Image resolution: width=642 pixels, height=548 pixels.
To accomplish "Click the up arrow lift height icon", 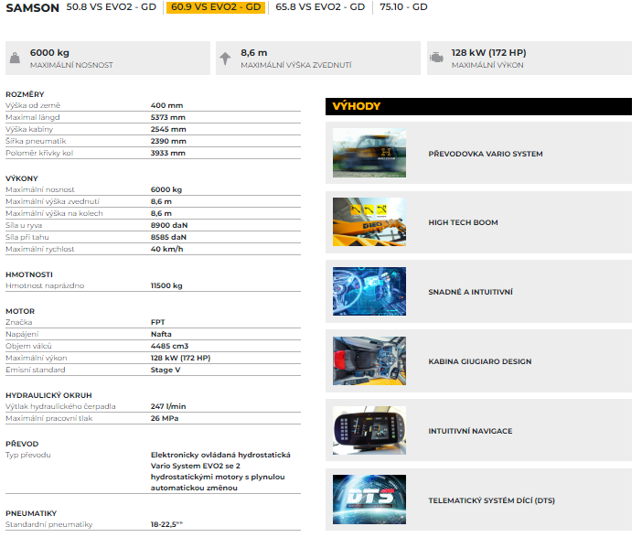I will [225, 59].
